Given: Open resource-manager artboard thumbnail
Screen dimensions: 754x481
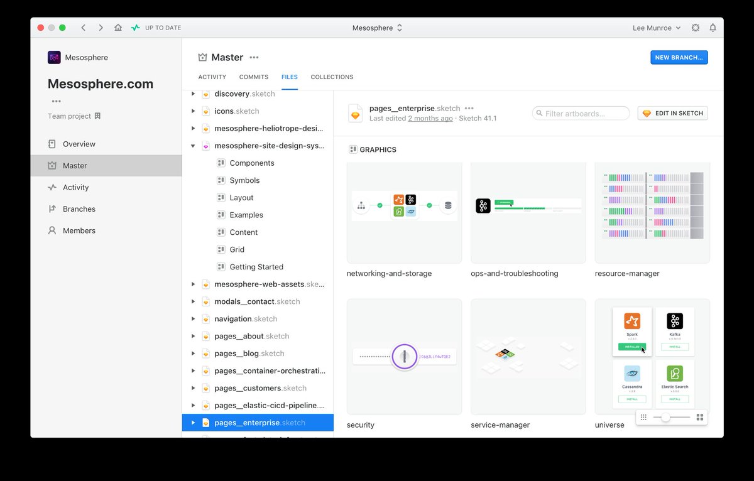Looking at the screenshot, I should click(x=652, y=213).
